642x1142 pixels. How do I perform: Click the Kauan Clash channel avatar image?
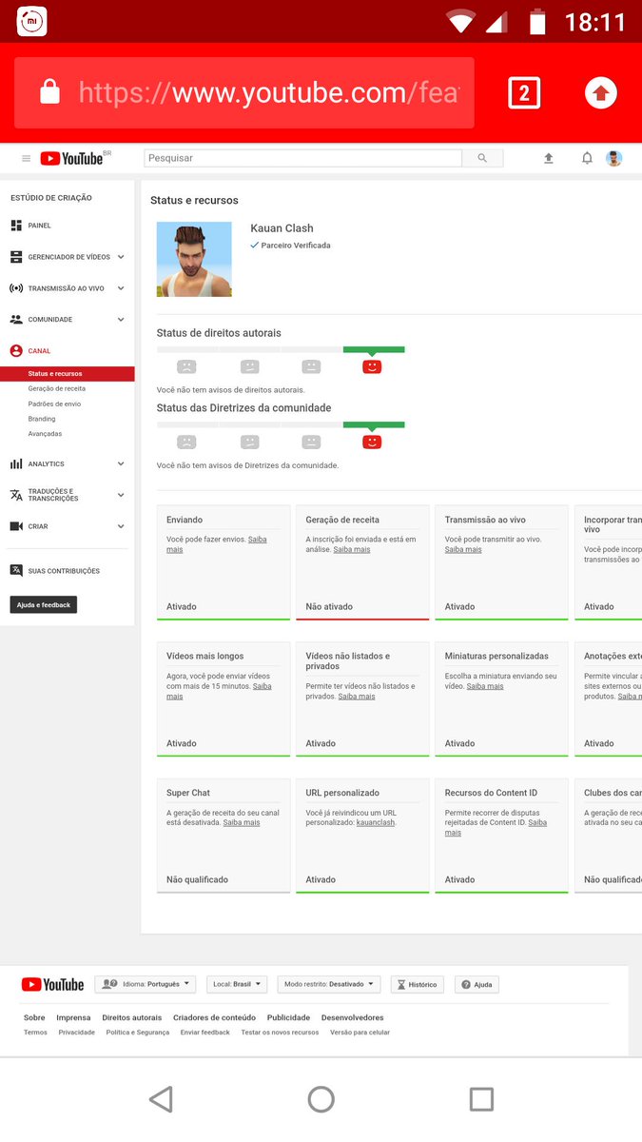194,259
